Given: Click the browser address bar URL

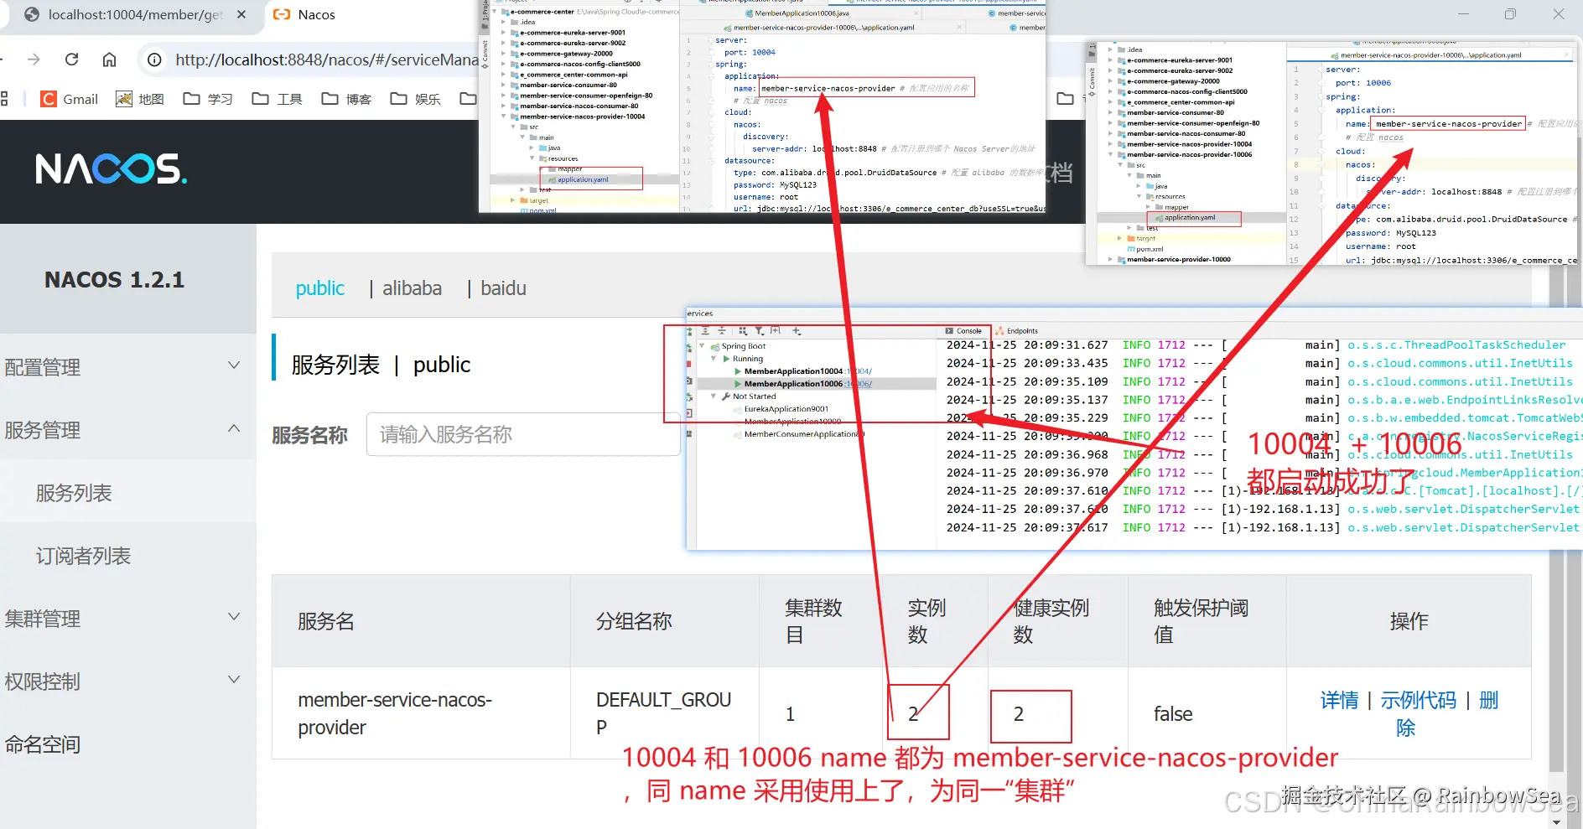Looking at the screenshot, I should tap(327, 60).
